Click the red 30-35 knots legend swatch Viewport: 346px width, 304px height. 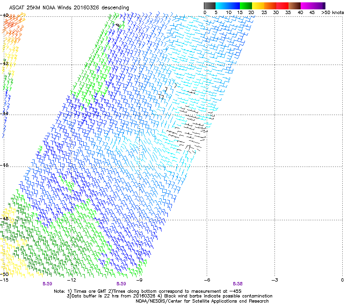point(282,6)
